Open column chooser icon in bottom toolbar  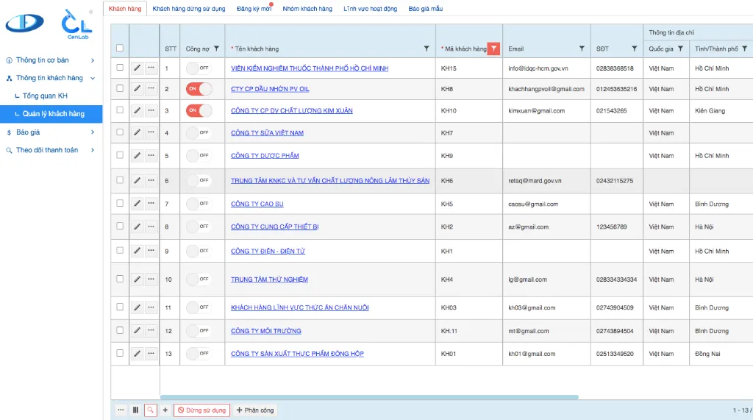[135, 410]
